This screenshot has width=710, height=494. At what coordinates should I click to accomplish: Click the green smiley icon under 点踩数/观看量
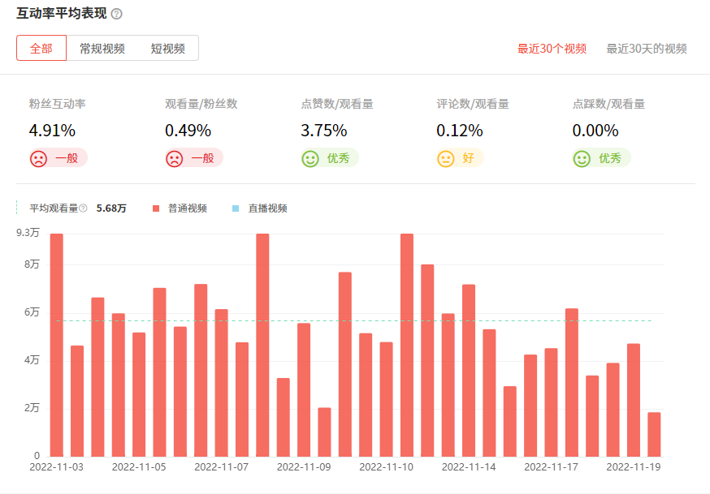[582, 157]
